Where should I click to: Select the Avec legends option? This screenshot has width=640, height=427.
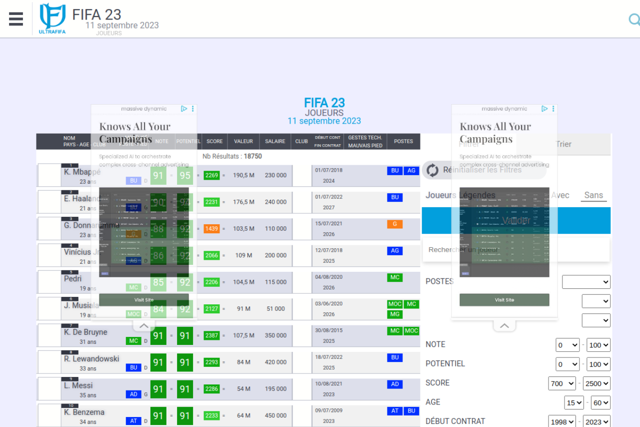click(x=560, y=195)
